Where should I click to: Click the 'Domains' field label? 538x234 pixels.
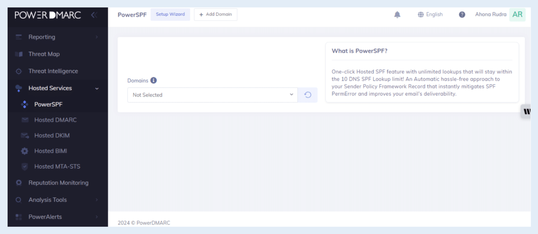138,81
